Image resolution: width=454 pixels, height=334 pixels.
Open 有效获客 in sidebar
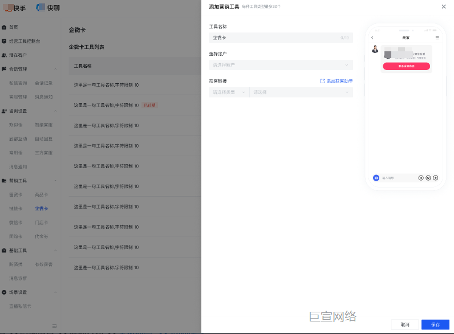44,264
